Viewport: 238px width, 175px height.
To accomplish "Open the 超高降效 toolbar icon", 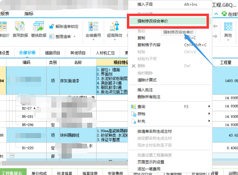I will coord(115,26).
